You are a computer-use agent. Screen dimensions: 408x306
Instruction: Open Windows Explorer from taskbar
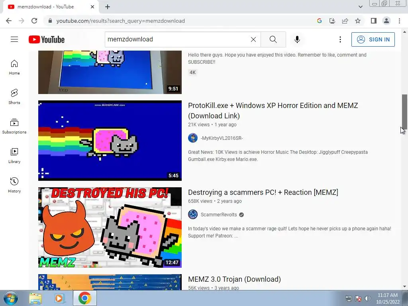point(35,298)
